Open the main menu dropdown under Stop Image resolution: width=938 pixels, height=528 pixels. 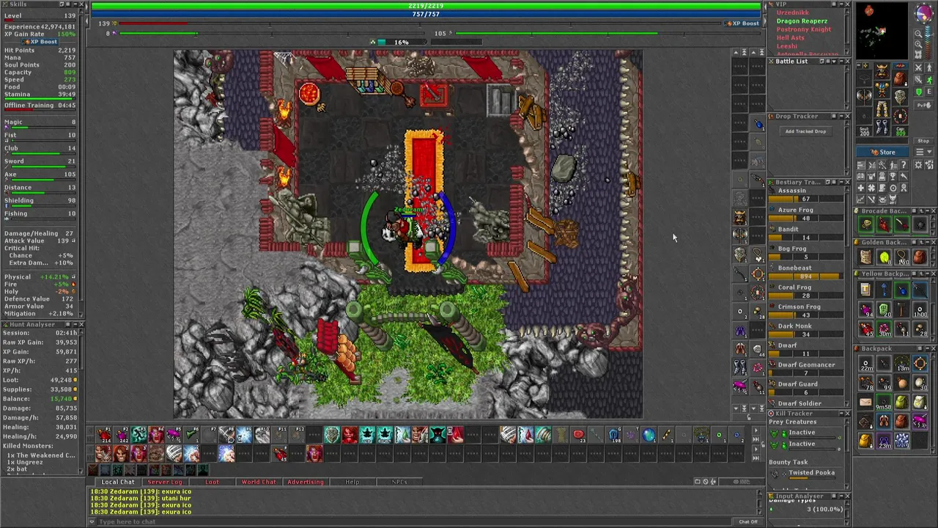(924, 152)
